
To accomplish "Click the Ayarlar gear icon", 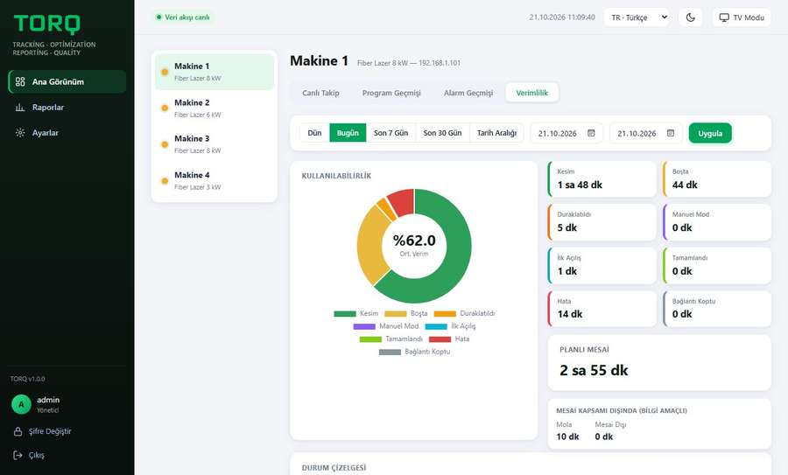I will pyautogui.click(x=20, y=133).
